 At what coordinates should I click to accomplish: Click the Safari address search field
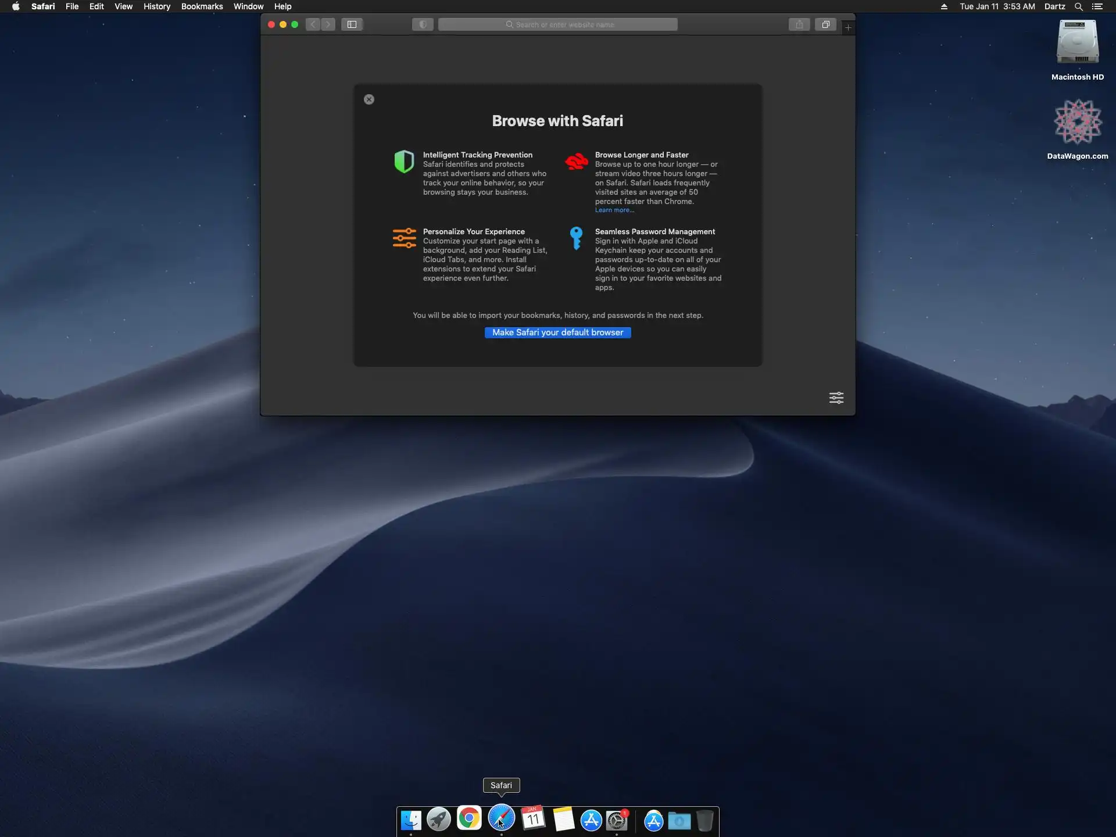(558, 24)
